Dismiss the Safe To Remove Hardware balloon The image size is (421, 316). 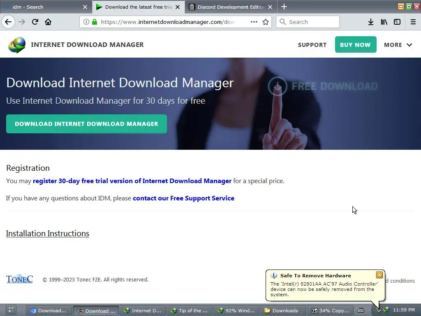tap(379, 274)
